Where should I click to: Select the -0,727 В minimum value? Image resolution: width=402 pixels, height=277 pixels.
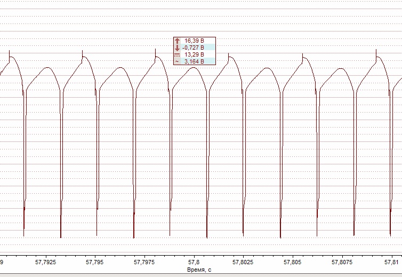193,48
